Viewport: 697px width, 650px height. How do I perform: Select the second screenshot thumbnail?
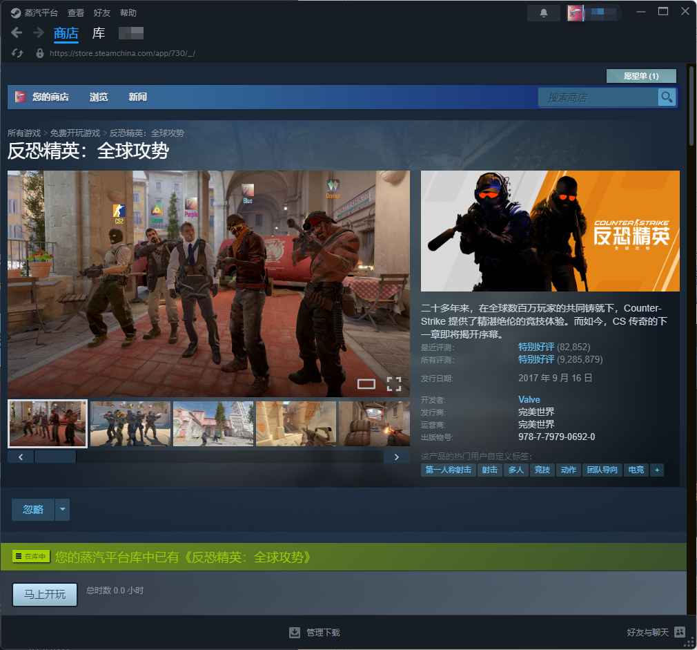130,423
